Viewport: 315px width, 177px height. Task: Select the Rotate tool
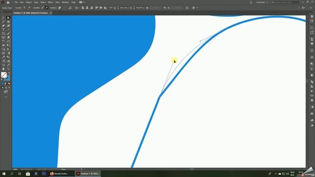(x=3, y=41)
